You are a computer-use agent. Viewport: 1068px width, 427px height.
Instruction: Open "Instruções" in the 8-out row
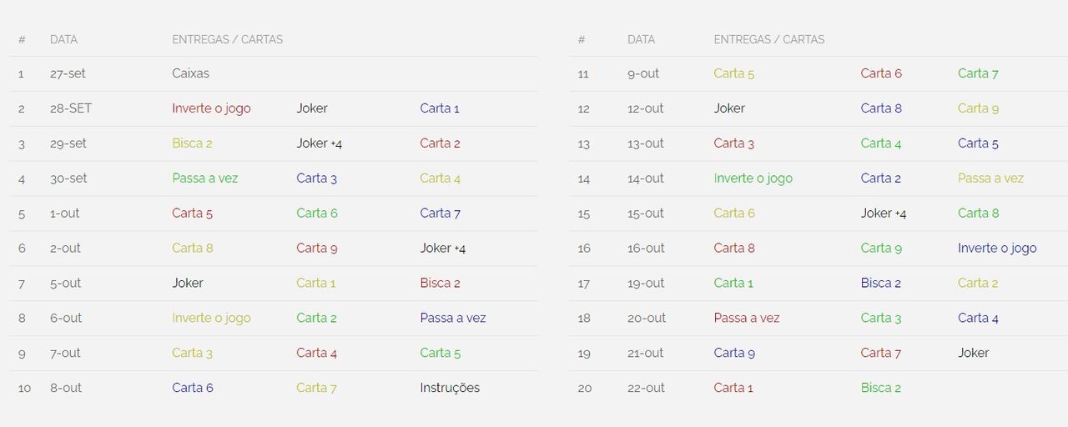pos(450,388)
